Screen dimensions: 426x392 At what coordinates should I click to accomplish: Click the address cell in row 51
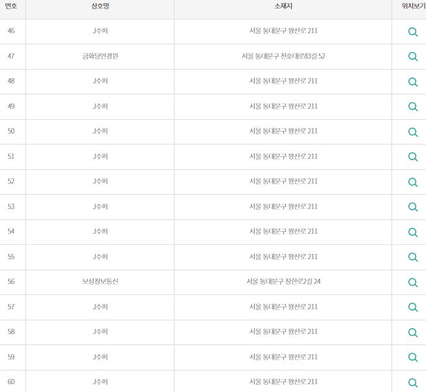click(283, 156)
